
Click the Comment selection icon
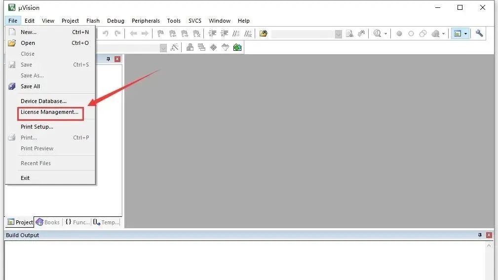coord(236,34)
